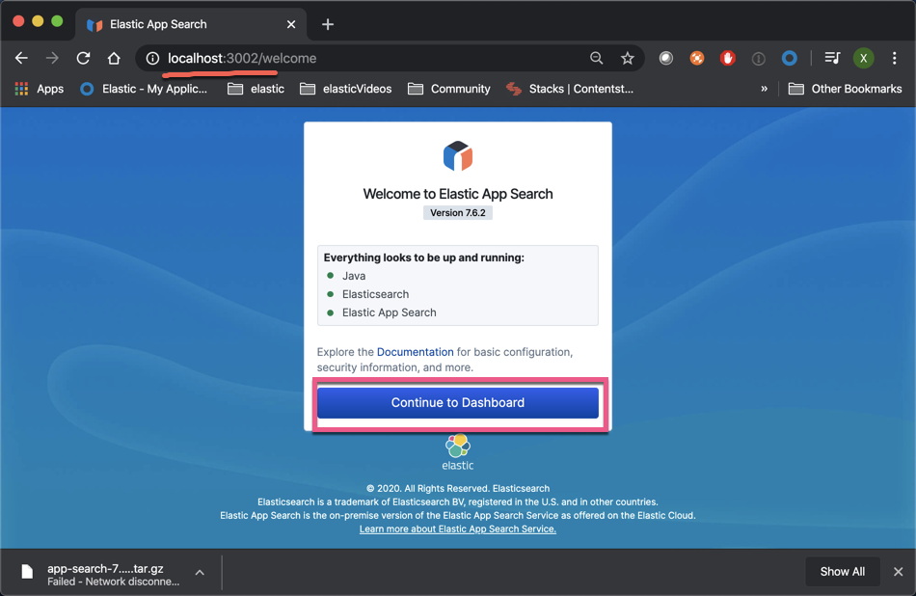
Task: Click the browser back arrow
Action: click(21, 58)
